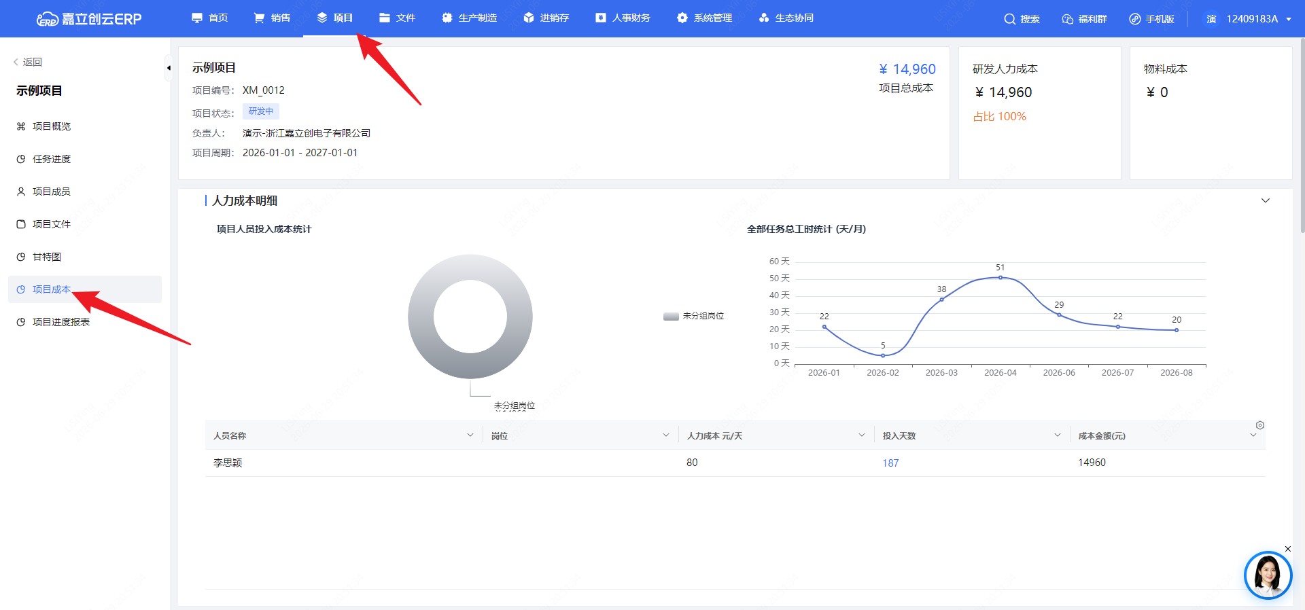Image resolution: width=1305 pixels, height=610 pixels.
Task: Open the 成本金额(元) column dropdown arrow
Action: [x=1253, y=435]
